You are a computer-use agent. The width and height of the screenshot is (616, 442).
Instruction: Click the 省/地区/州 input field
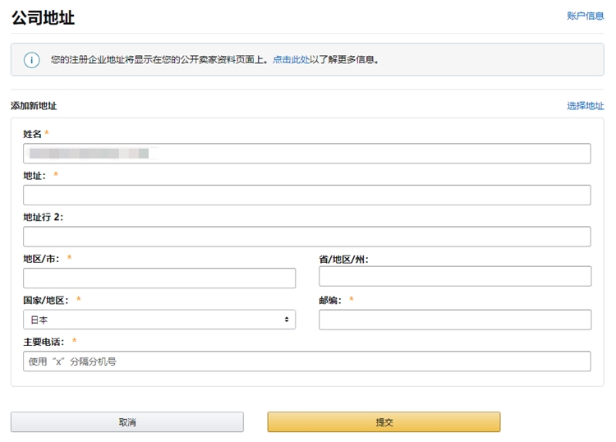pos(455,276)
